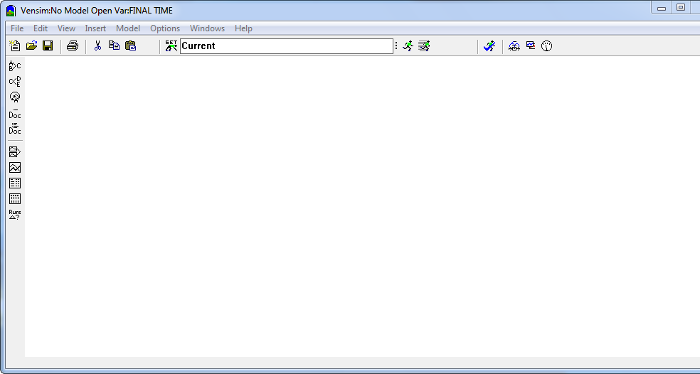Click the New Model icon
The image size is (700, 374).
point(14,46)
